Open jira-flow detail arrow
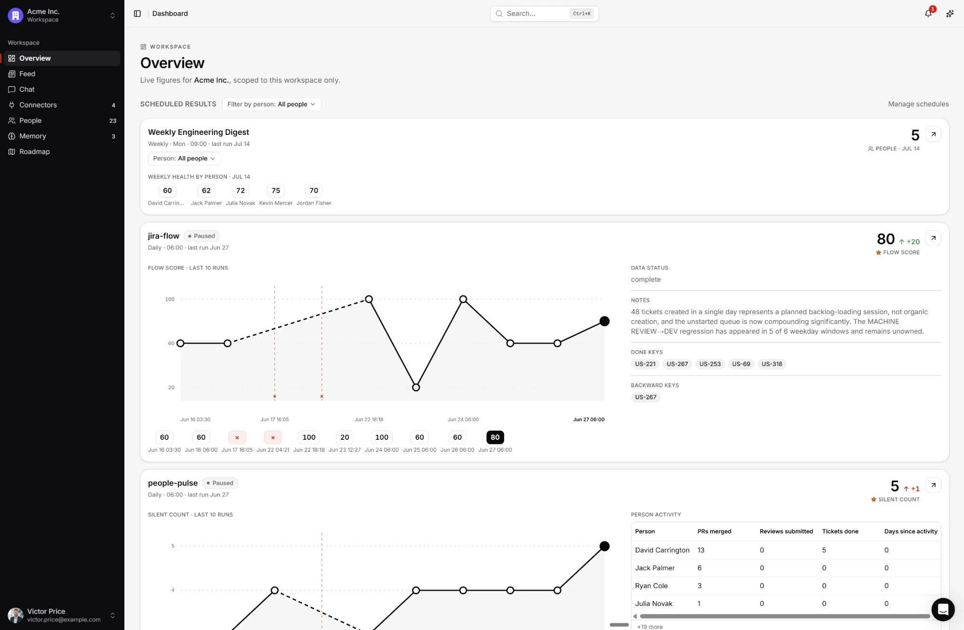 [933, 238]
